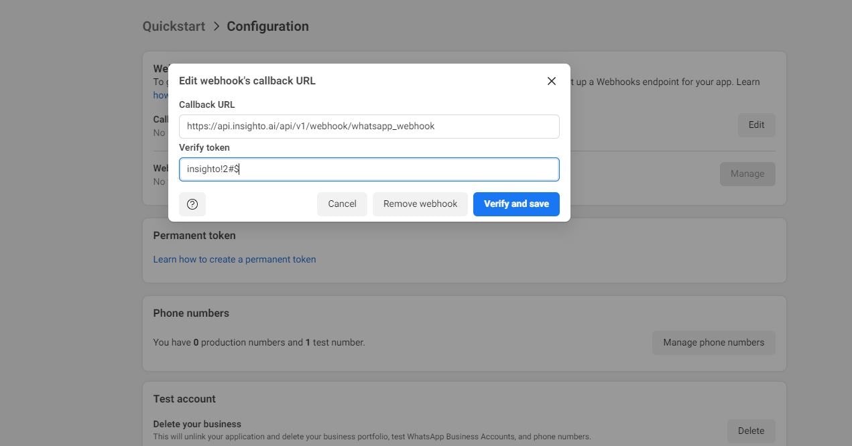Click the Learn link in webhook description
Screen dimensions: 852x446
(x=748, y=82)
